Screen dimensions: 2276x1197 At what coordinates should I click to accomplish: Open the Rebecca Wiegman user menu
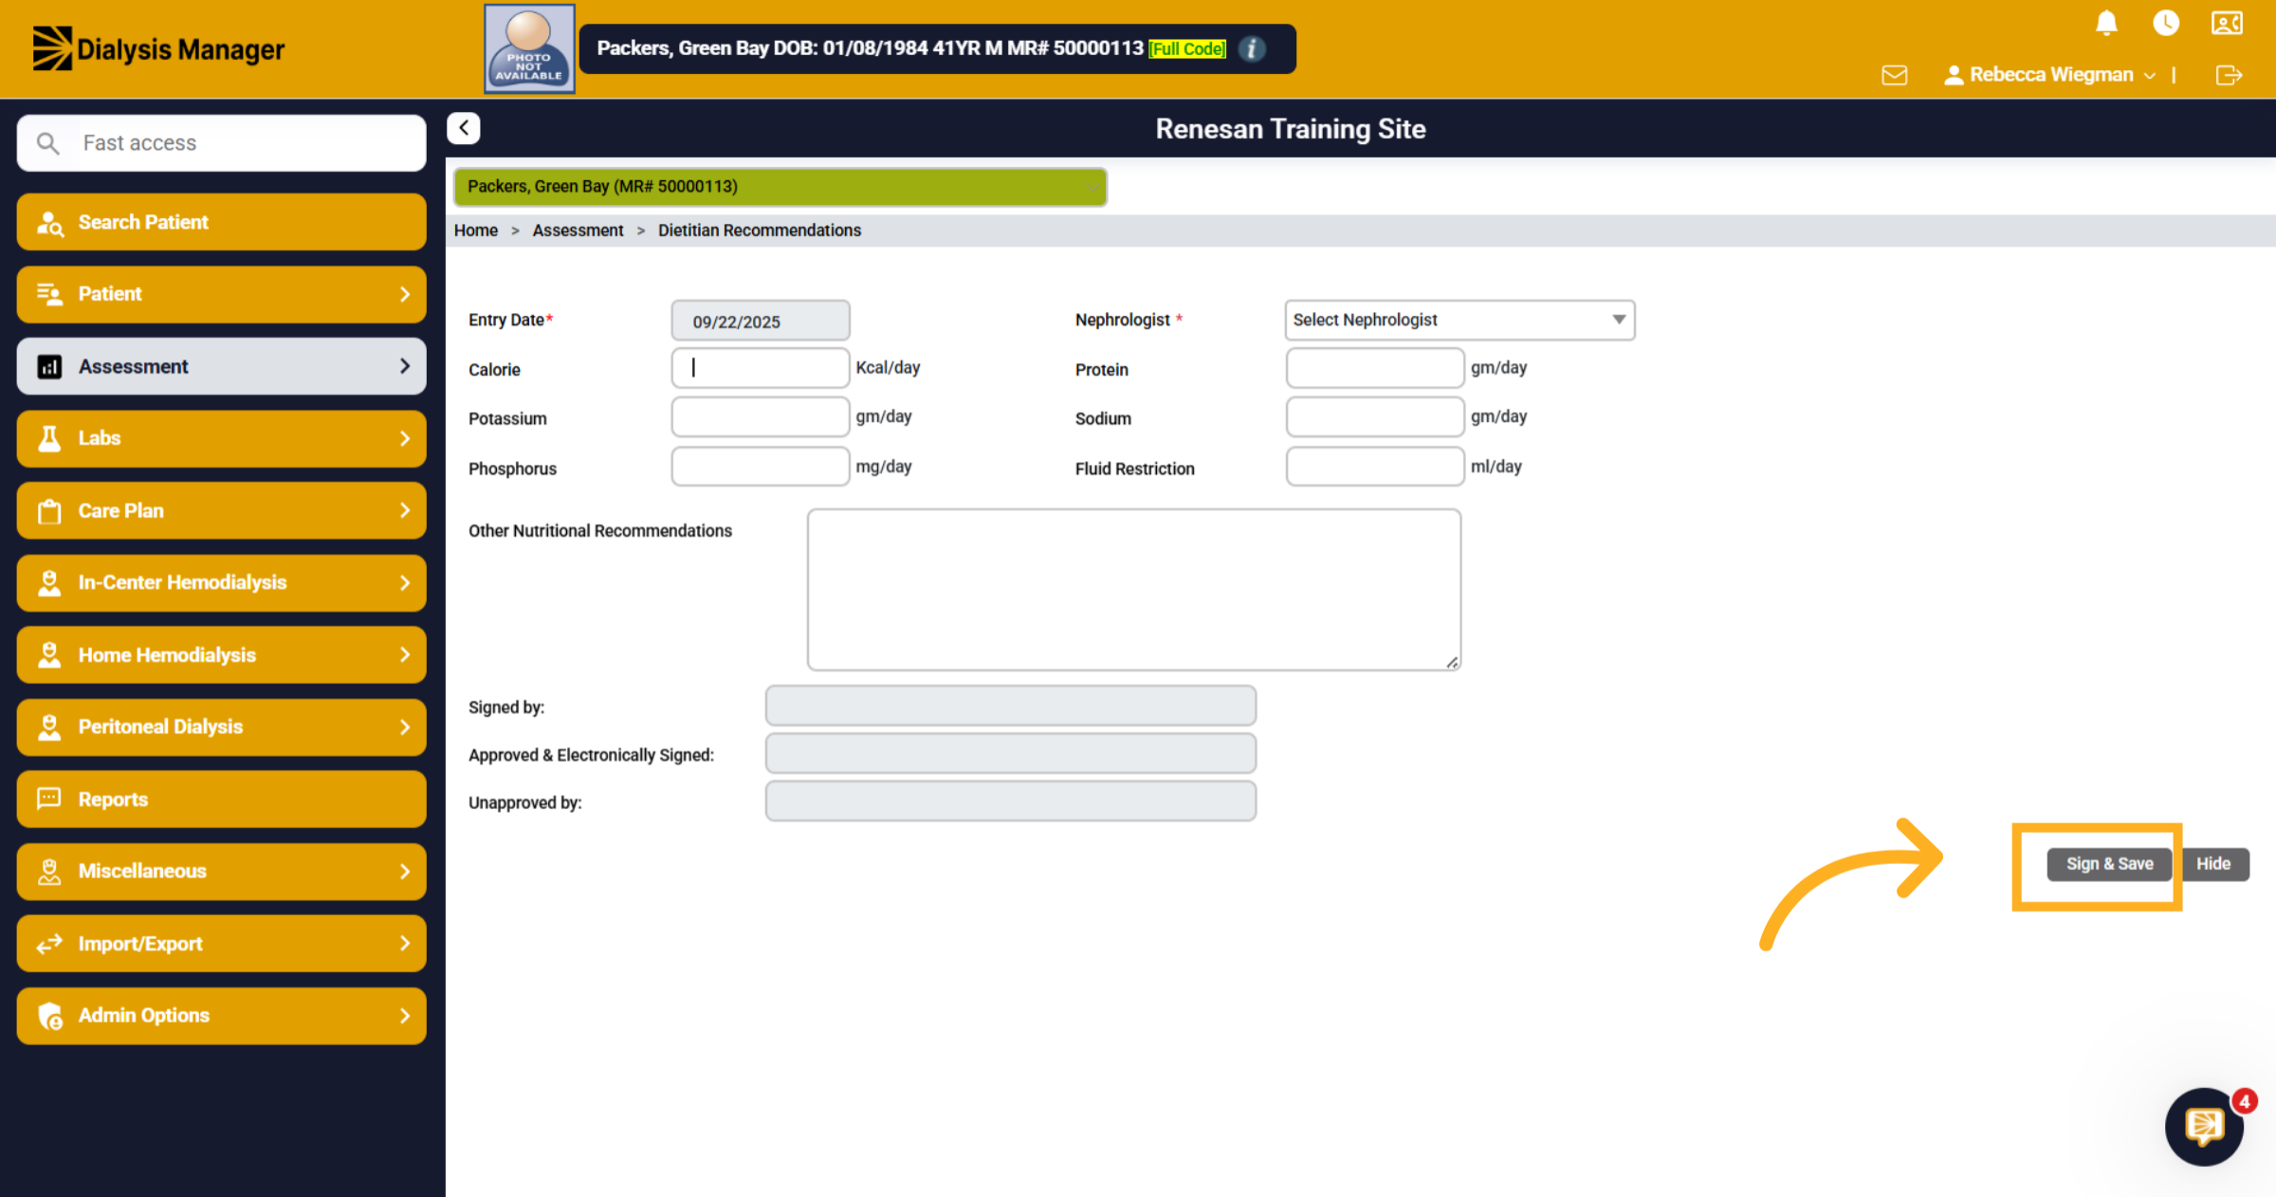click(2051, 75)
